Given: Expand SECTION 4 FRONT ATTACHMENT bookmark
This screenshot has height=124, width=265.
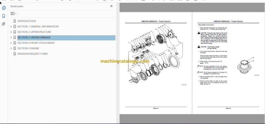Looking at the screenshot, I should (11, 43).
